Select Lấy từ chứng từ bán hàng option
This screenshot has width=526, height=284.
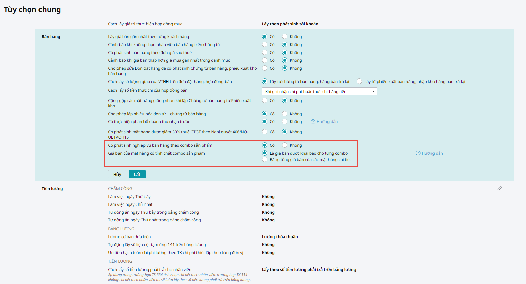[265, 81]
